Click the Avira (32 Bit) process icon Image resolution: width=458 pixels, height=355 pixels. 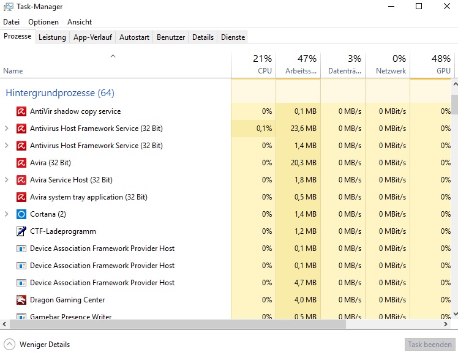pyautogui.click(x=21, y=163)
